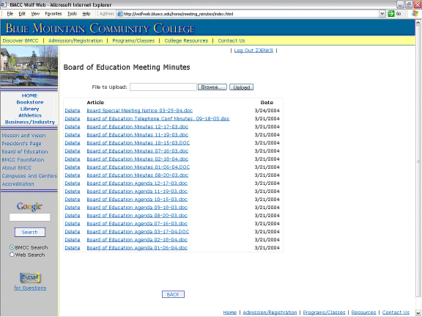Click the page icon in address bar
This screenshot has height=317, width=422.
(119, 14)
